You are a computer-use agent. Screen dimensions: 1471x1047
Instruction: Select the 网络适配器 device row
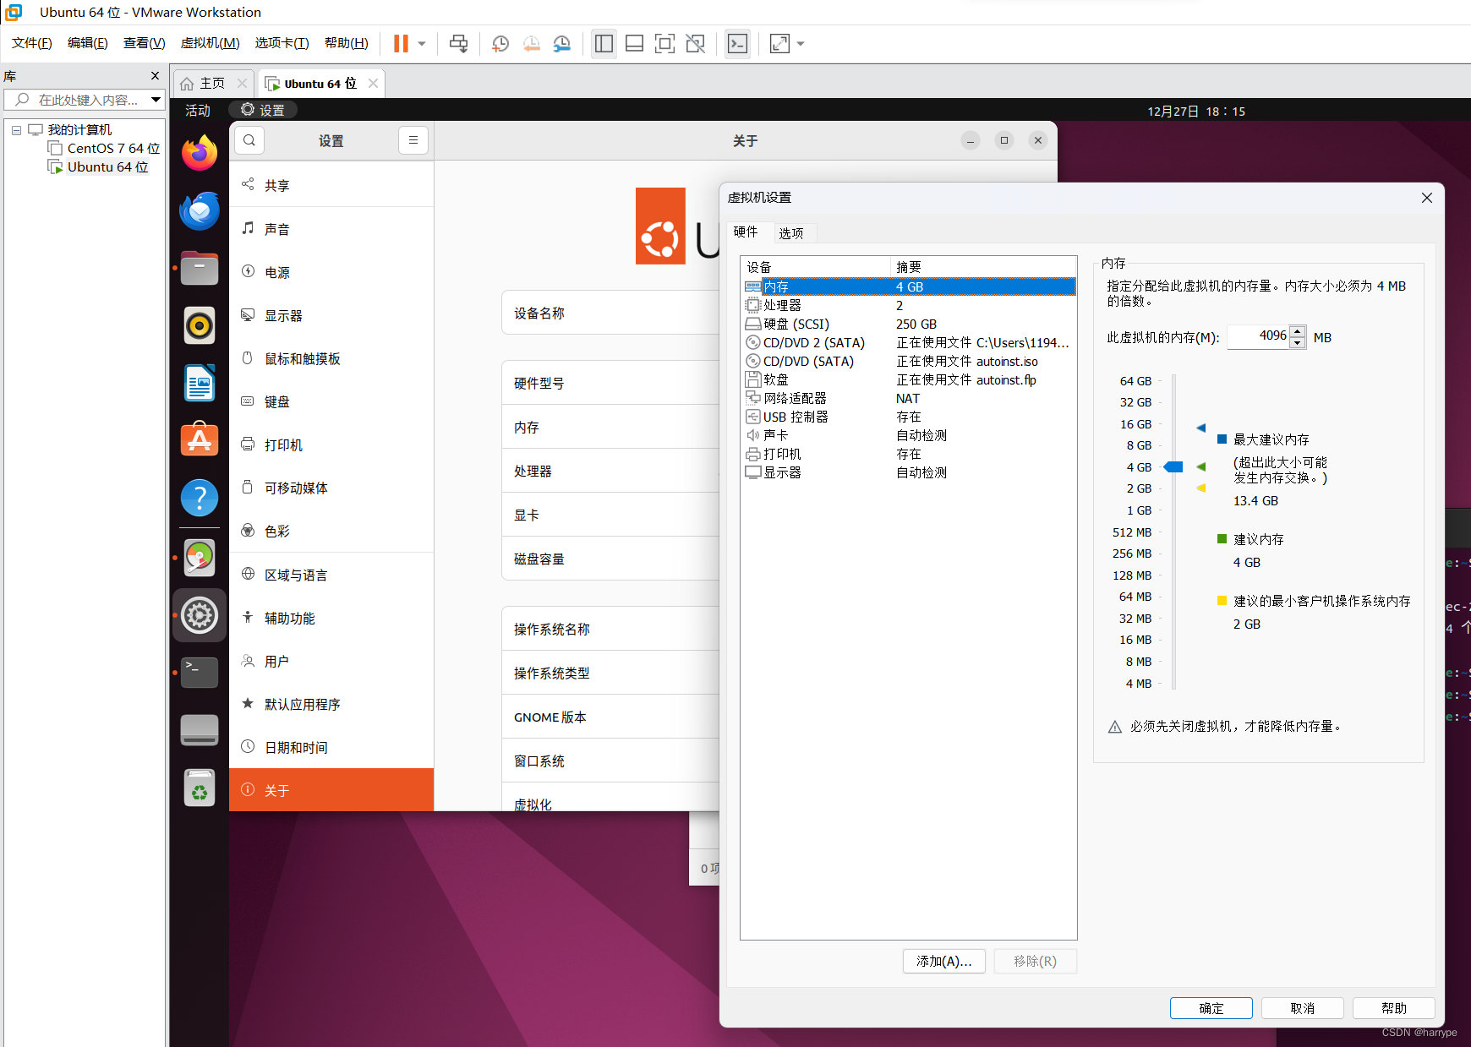coord(910,398)
